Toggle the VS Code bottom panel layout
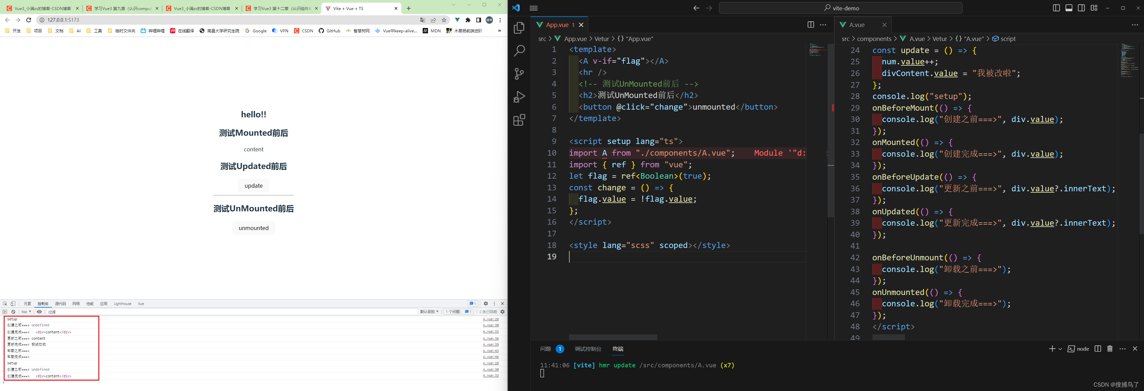Screen dimensions: 1144x391 (1069, 8)
